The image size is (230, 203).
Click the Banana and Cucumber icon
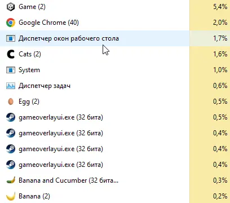[x=11, y=180]
